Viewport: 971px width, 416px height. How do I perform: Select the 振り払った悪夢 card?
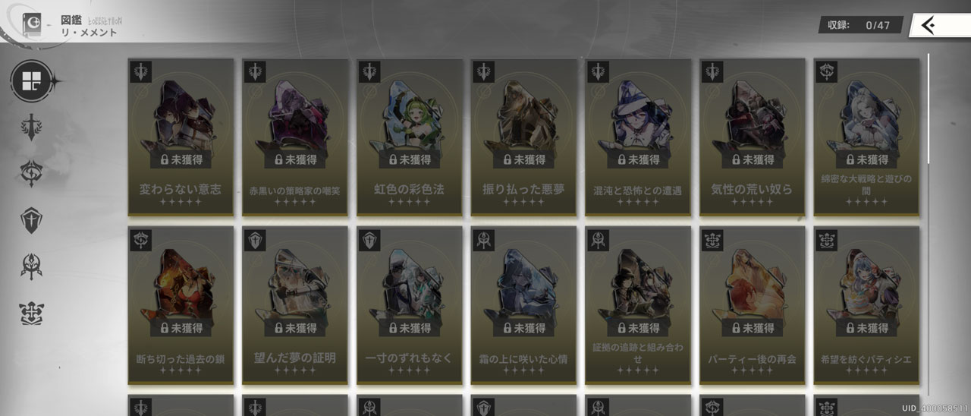(524, 137)
